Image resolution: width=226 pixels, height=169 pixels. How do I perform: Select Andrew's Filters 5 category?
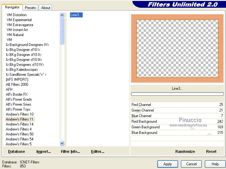(x=19, y=144)
